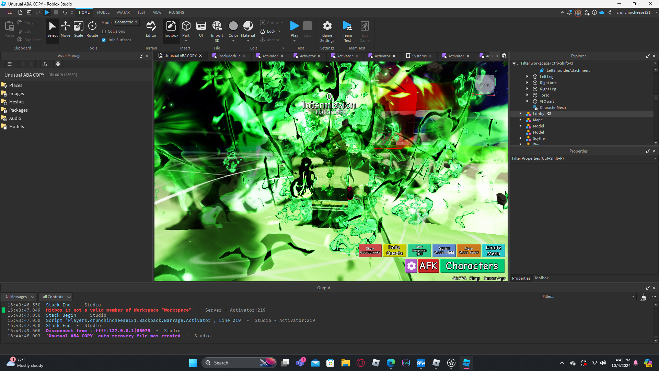This screenshot has width=659, height=371.
Task: Open File Explorer from the taskbar
Action: pos(345,363)
